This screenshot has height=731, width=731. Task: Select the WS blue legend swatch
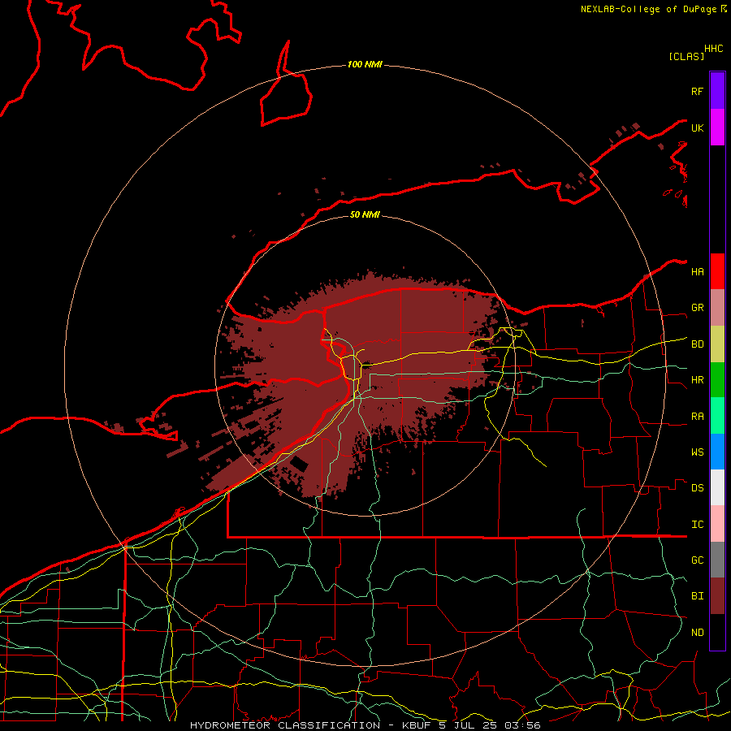(717, 452)
